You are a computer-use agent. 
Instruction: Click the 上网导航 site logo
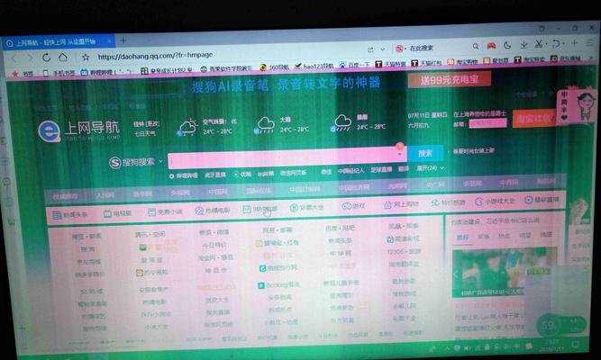pos(78,130)
